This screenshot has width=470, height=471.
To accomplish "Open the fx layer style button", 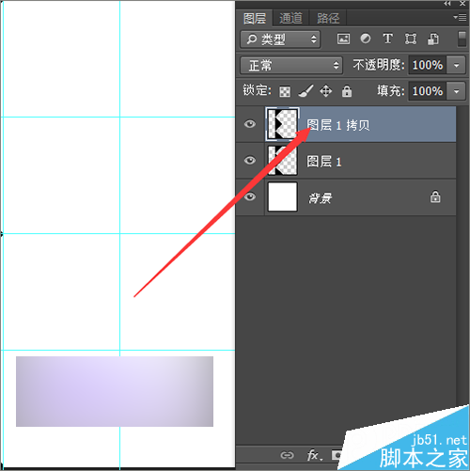I will [x=314, y=455].
